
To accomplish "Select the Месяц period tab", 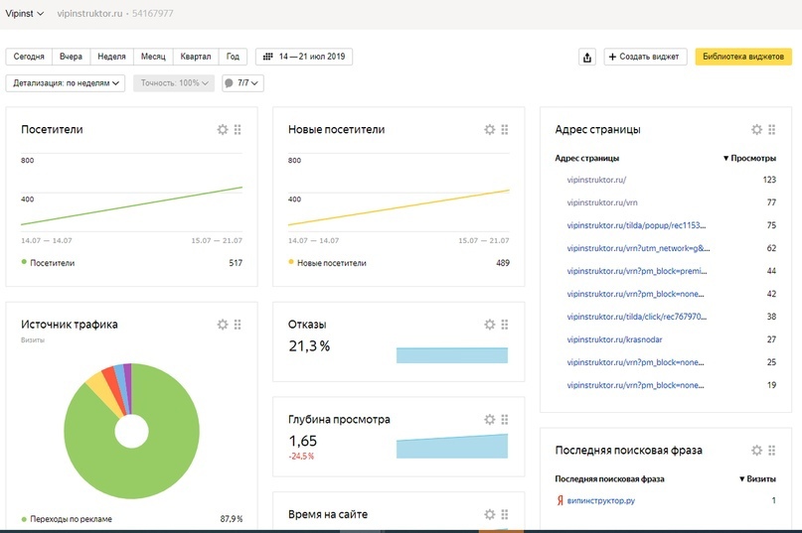I will (153, 57).
